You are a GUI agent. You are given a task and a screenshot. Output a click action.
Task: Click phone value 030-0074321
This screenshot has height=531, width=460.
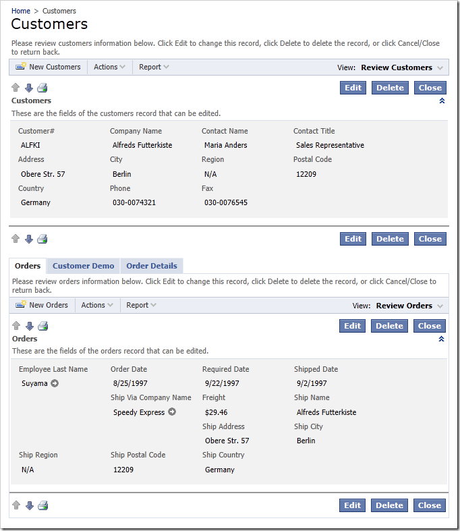pyautogui.click(x=134, y=202)
